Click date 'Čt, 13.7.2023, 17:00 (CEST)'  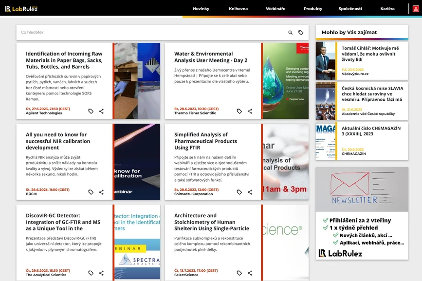tap(196, 270)
